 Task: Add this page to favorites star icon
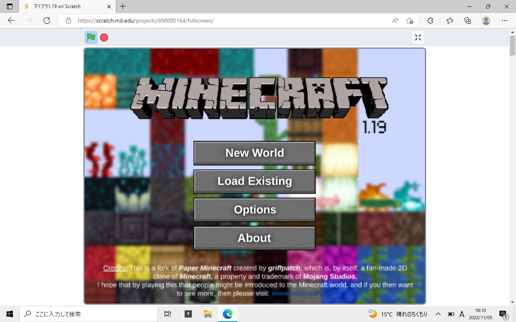click(410, 21)
